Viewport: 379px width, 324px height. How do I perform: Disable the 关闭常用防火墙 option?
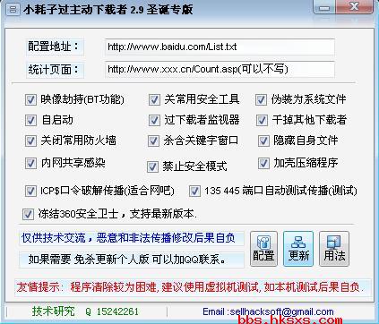click(x=30, y=141)
